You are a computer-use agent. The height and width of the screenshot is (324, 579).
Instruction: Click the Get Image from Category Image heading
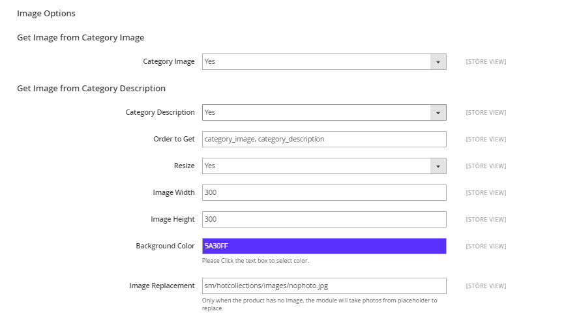pyautogui.click(x=80, y=38)
